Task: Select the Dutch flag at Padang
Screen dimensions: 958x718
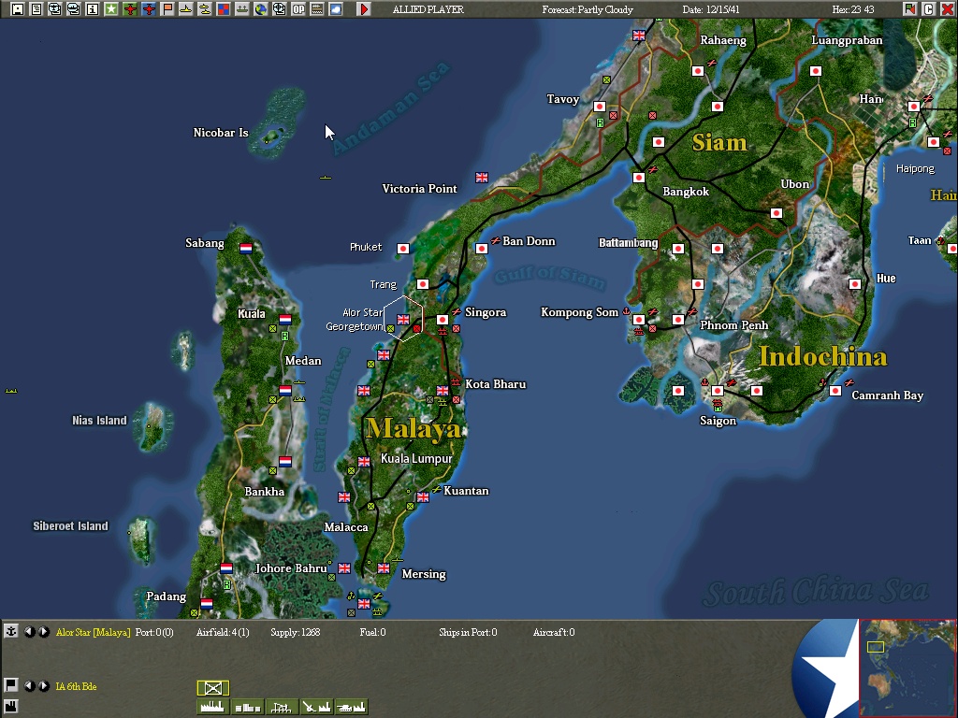Action: pyautogui.click(x=207, y=603)
